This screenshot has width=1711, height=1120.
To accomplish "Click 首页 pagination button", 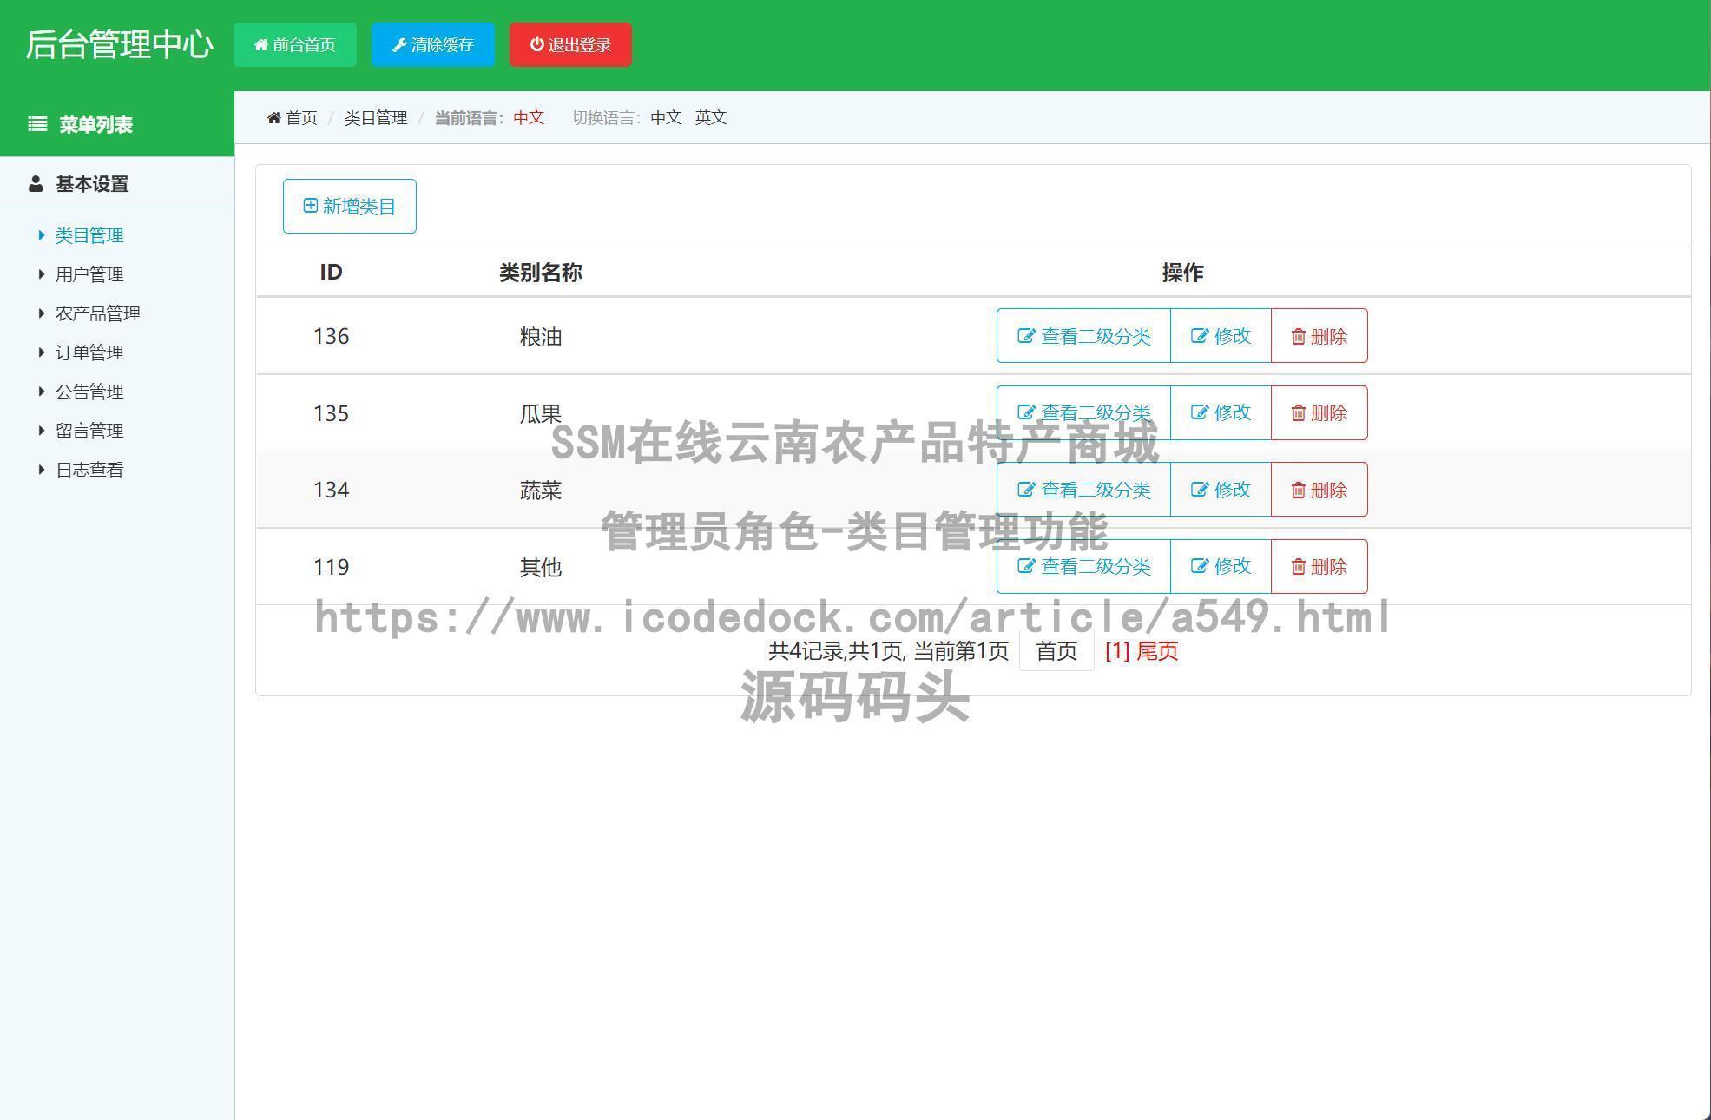I will 1056,651.
